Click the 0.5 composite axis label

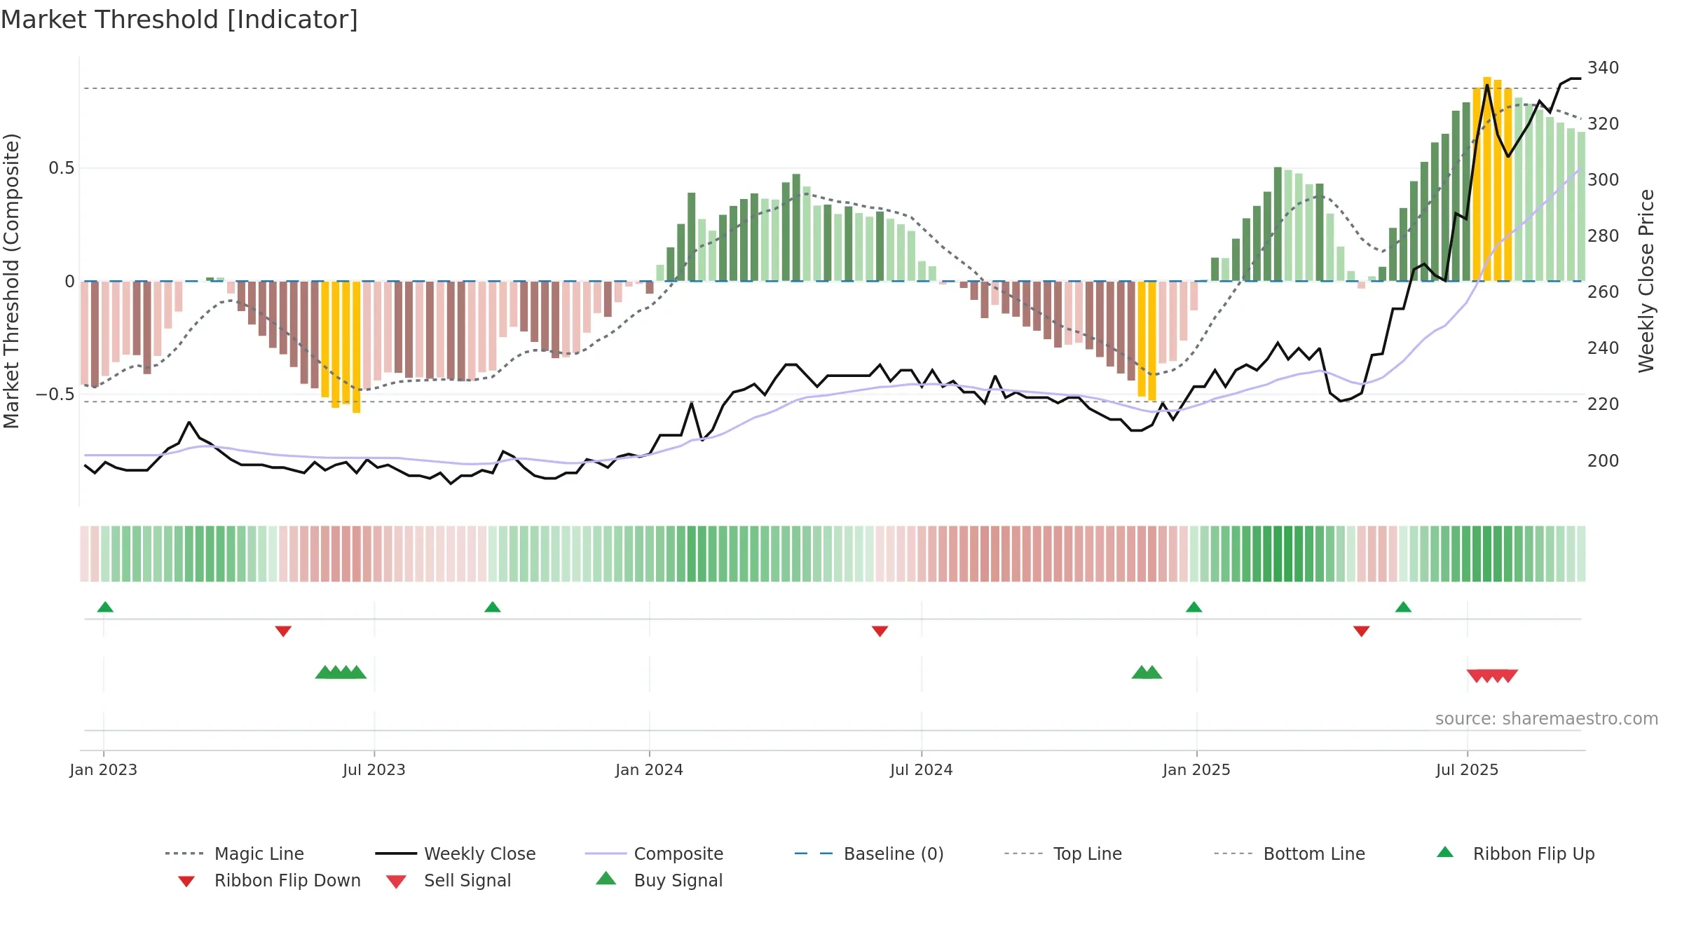click(x=62, y=167)
